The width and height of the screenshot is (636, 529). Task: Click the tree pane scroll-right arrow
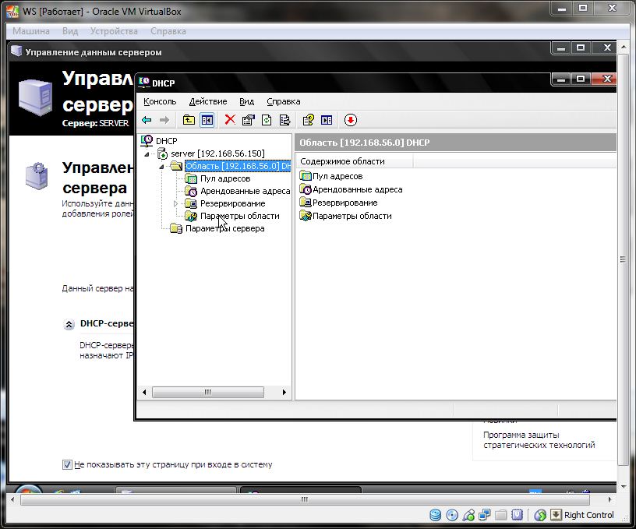[x=284, y=392]
